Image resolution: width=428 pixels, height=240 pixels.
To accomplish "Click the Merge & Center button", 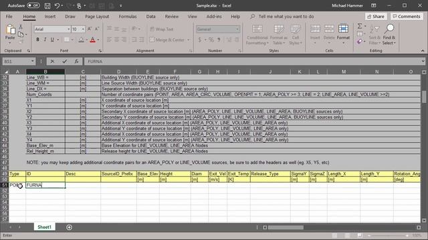I will [167, 40].
